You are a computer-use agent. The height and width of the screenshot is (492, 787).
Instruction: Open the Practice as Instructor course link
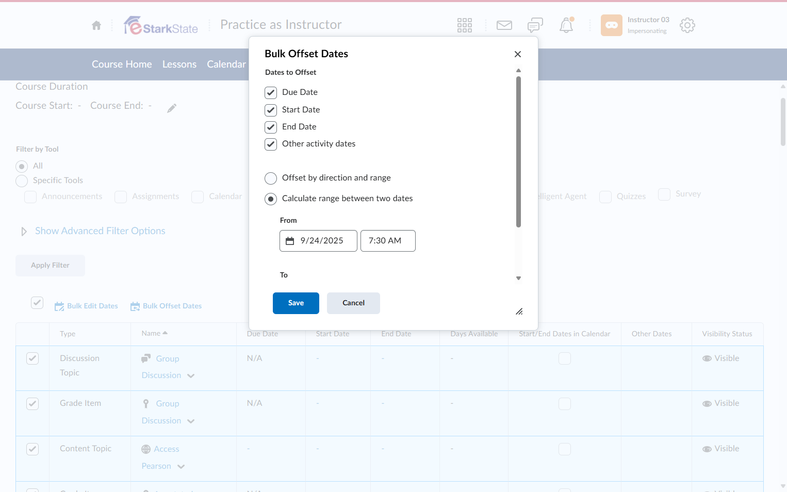click(281, 25)
